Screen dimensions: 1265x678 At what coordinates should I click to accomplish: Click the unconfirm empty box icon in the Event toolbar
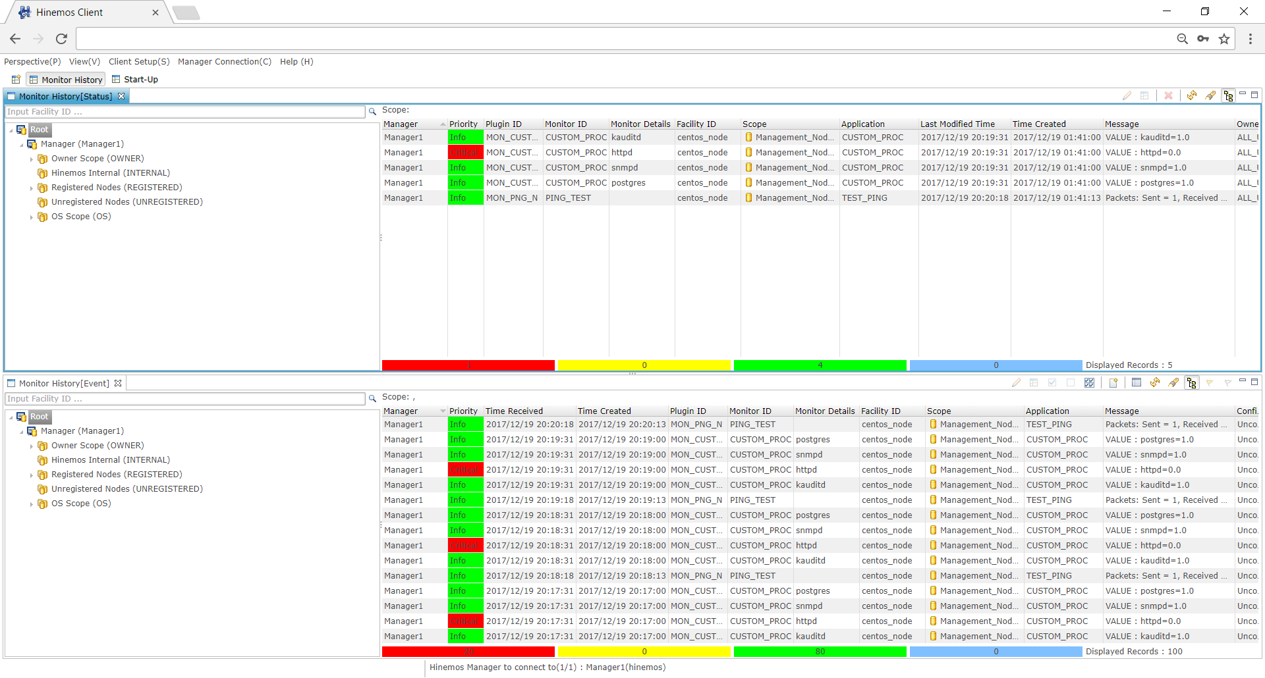(1071, 382)
